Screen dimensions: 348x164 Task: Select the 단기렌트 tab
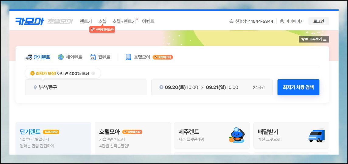click(x=38, y=57)
